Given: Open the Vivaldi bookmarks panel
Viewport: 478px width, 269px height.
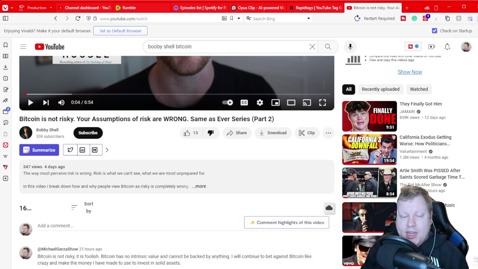Looking at the screenshot, I should [x=6, y=45].
